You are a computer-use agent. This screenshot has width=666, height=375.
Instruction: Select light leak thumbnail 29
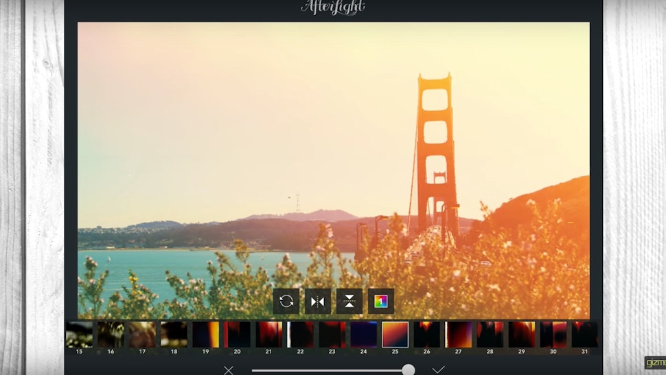522,334
